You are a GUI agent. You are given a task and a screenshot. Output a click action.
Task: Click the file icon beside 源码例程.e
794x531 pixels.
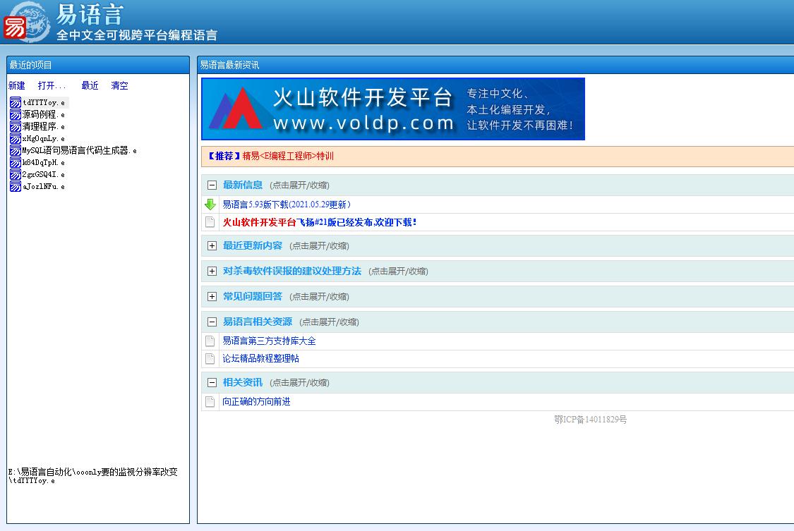16,114
